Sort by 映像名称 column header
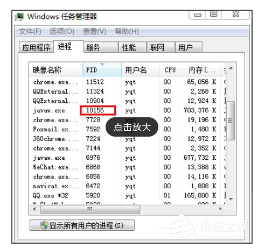This screenshot has width=272, height=248. (56, 70)
